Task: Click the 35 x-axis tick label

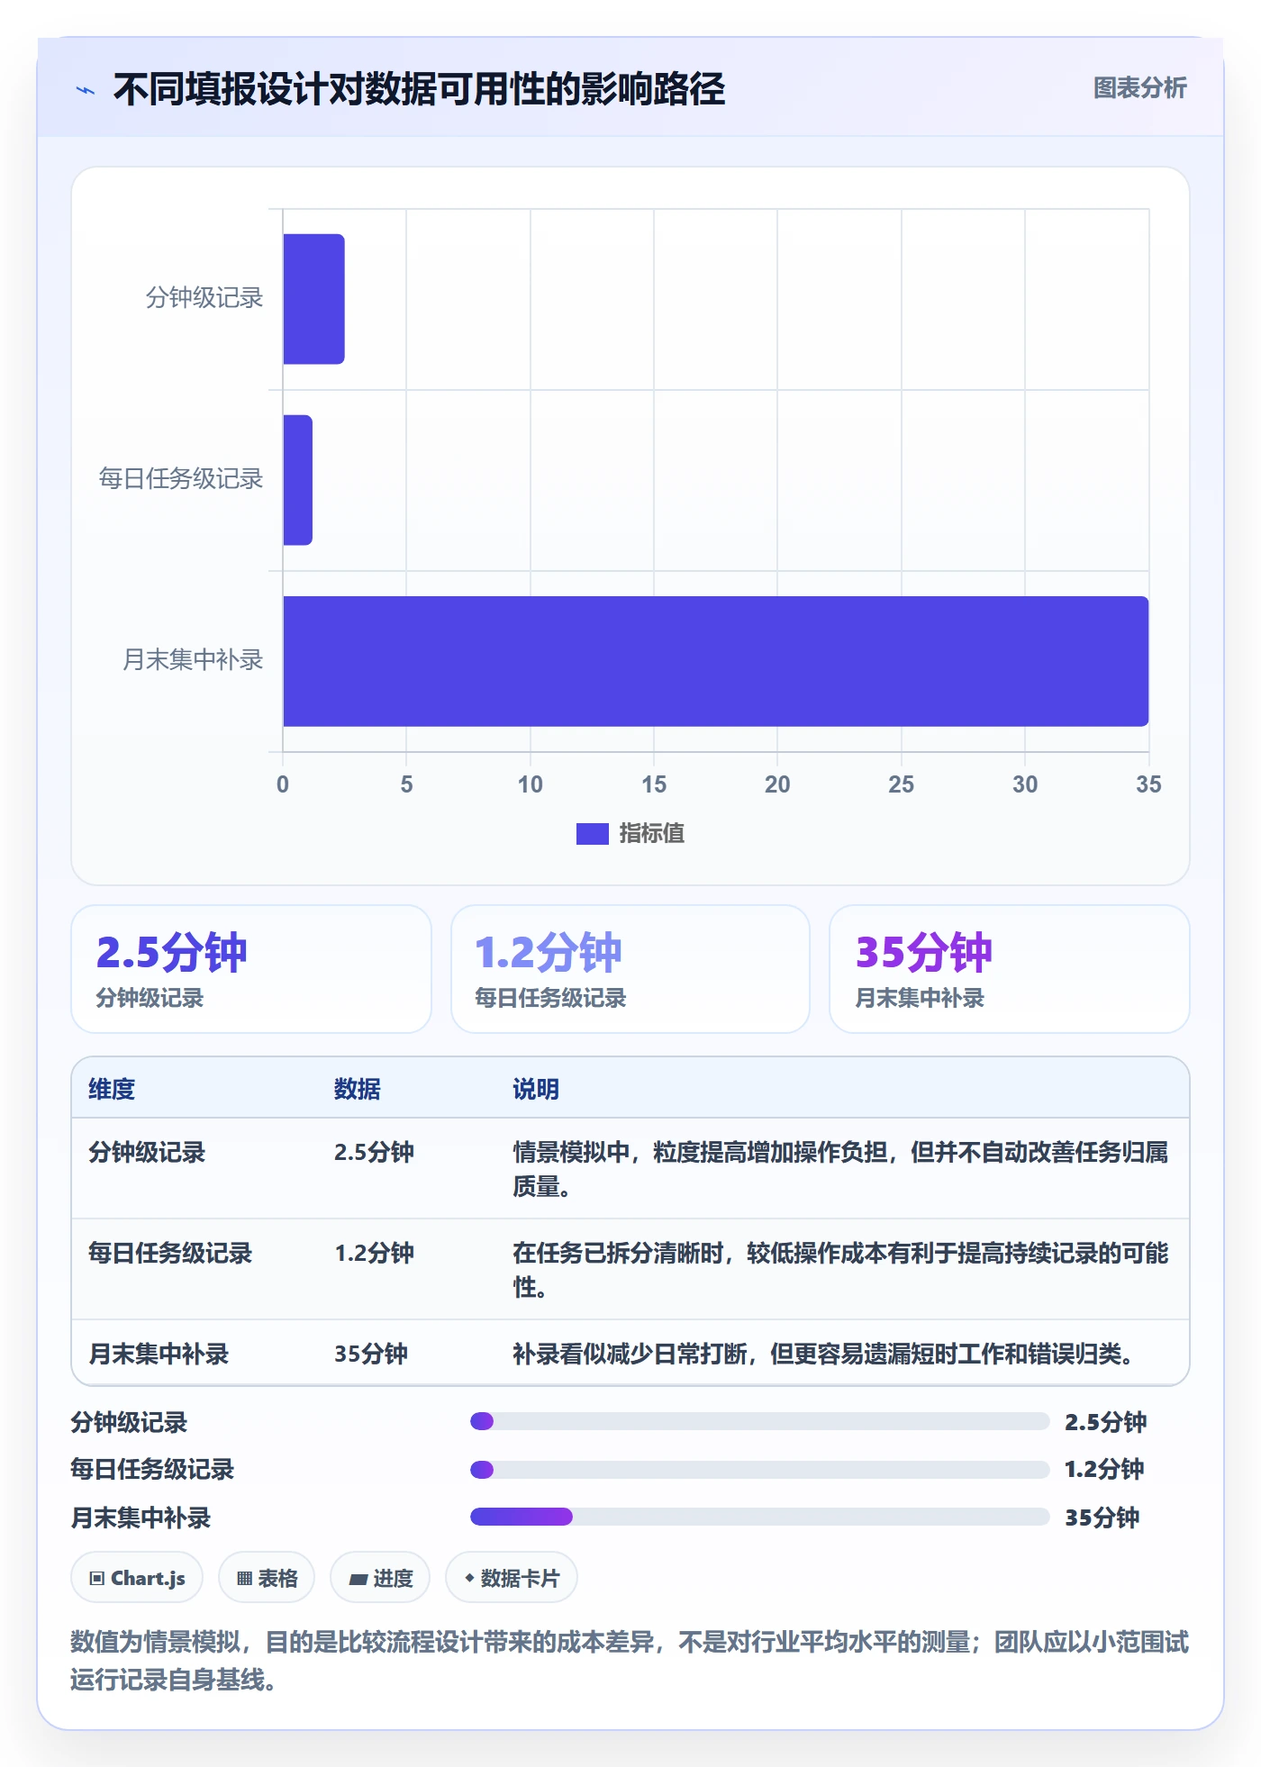Action: [1148, 785]
